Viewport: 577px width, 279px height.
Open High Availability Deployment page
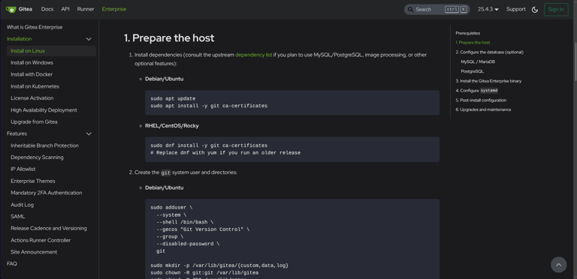click(x=44, y=110)
